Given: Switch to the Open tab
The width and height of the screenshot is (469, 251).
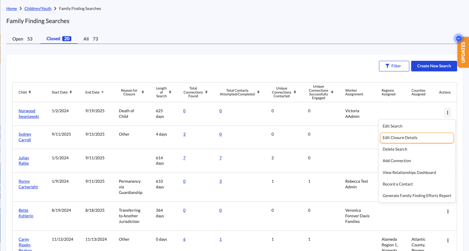Looking at the screenshot, I should [22, 39].
